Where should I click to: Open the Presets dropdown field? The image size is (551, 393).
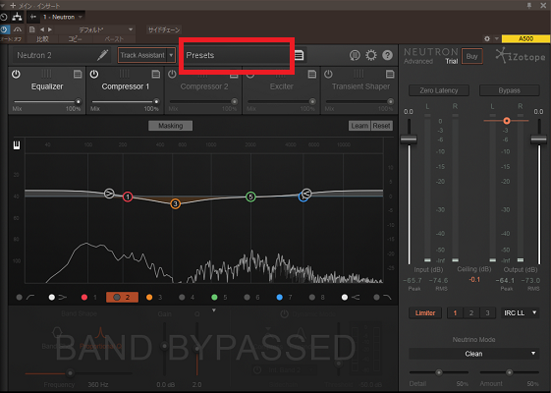[x=237, y=55]
